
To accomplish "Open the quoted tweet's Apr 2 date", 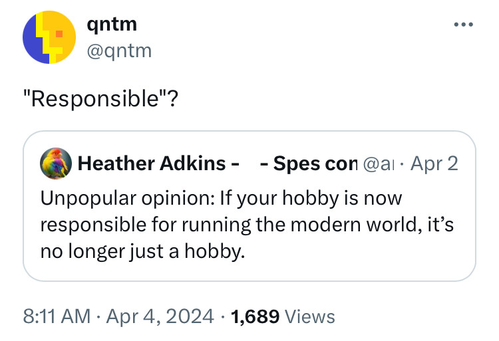I will pos(433,164).
